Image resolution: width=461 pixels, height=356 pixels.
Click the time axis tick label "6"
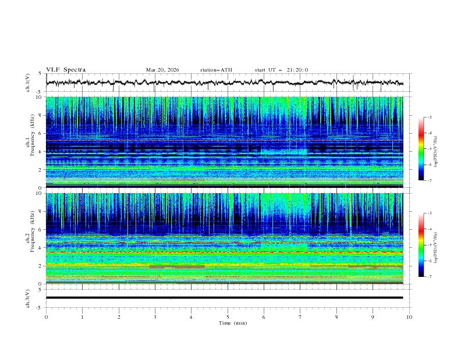coord(264,317)
